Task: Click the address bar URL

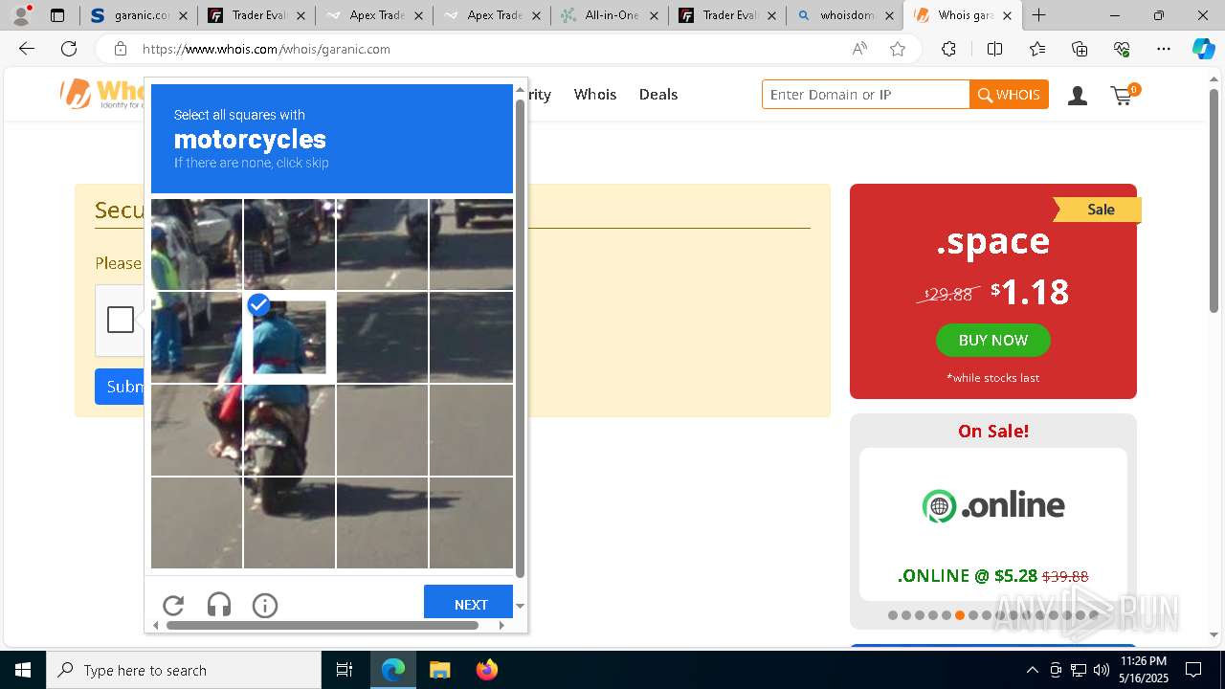Action: tap(266, 49)
